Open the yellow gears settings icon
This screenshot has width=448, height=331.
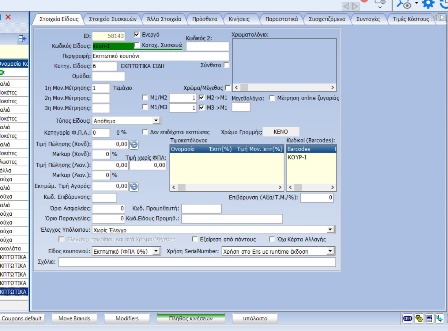(x=419, y=319)
